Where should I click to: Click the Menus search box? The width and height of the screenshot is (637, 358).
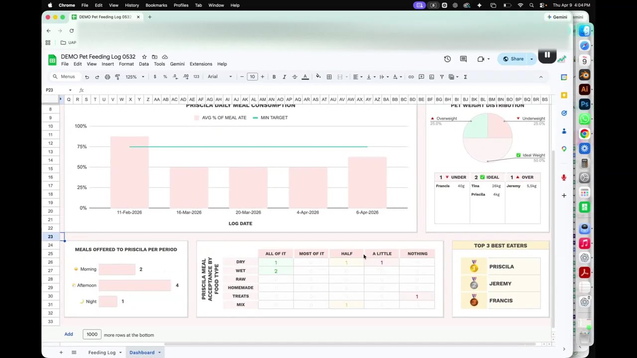tap(64, 77)
